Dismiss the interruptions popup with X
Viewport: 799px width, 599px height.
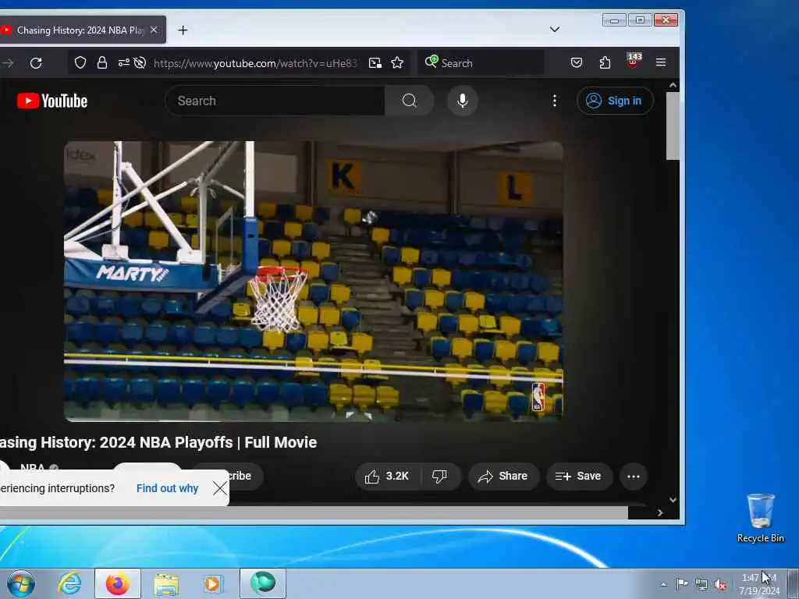(x=220, y=488)
